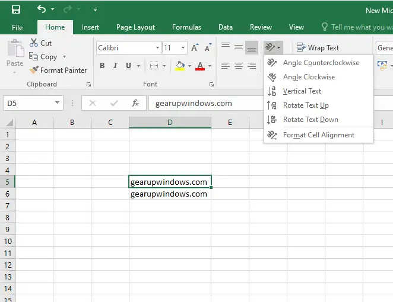
Task: Click the Borders icon
Action: pos(154,66)
